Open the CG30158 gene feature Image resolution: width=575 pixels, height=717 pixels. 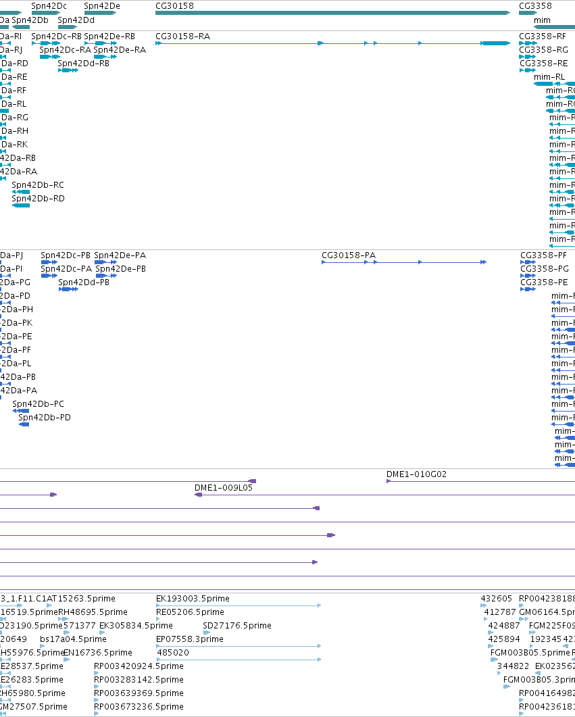[332, 13]
